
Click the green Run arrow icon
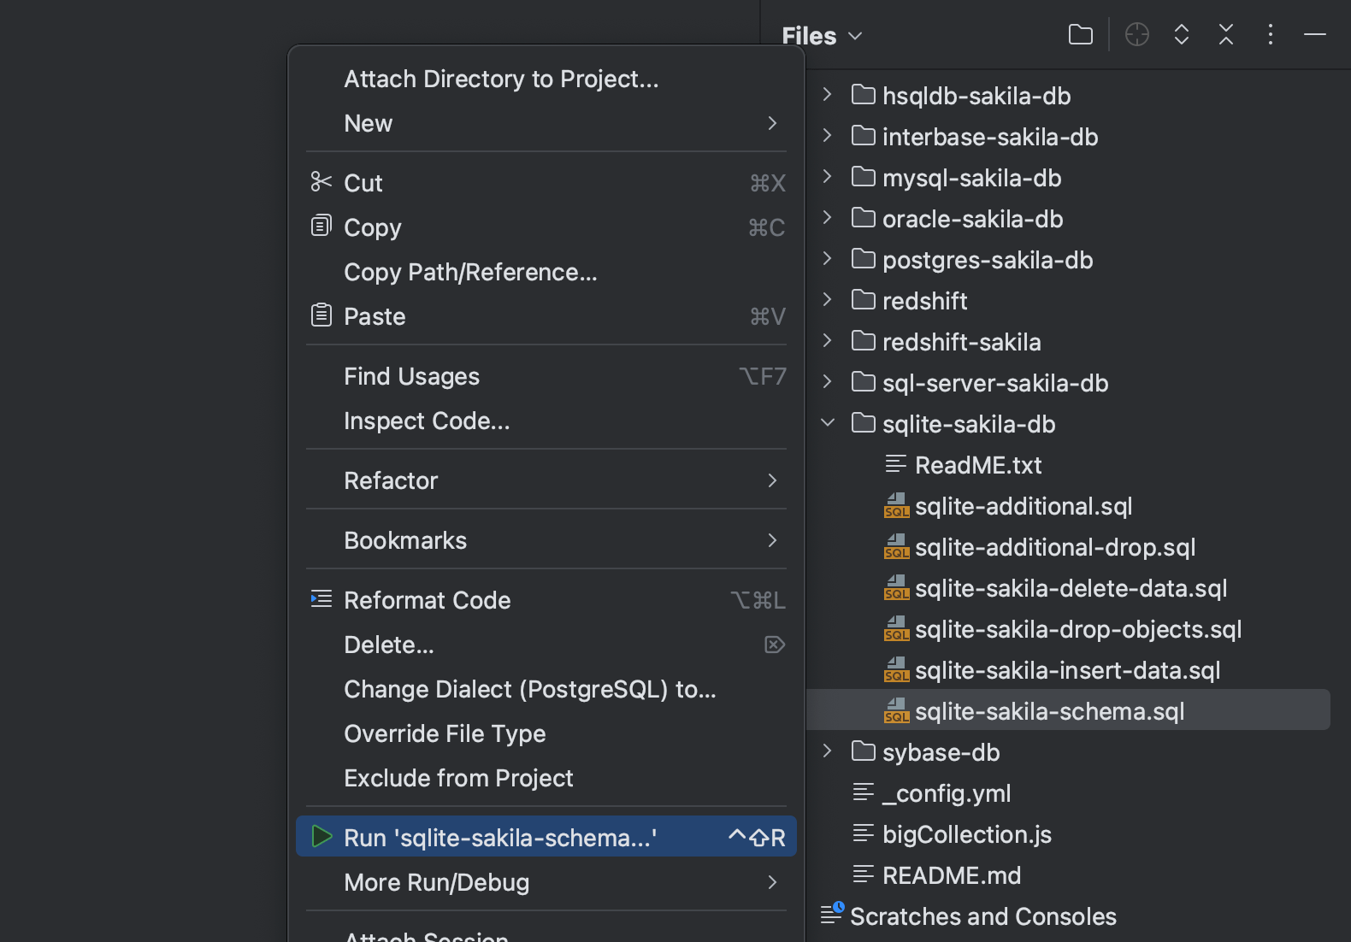(322, 837)
